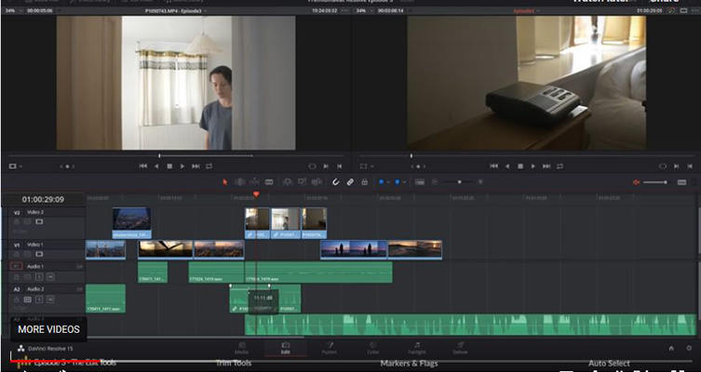The width and height of the screenshot is (701, 372).
Task: Click the timeline zoom out minus icon
Action: [435, 181]
